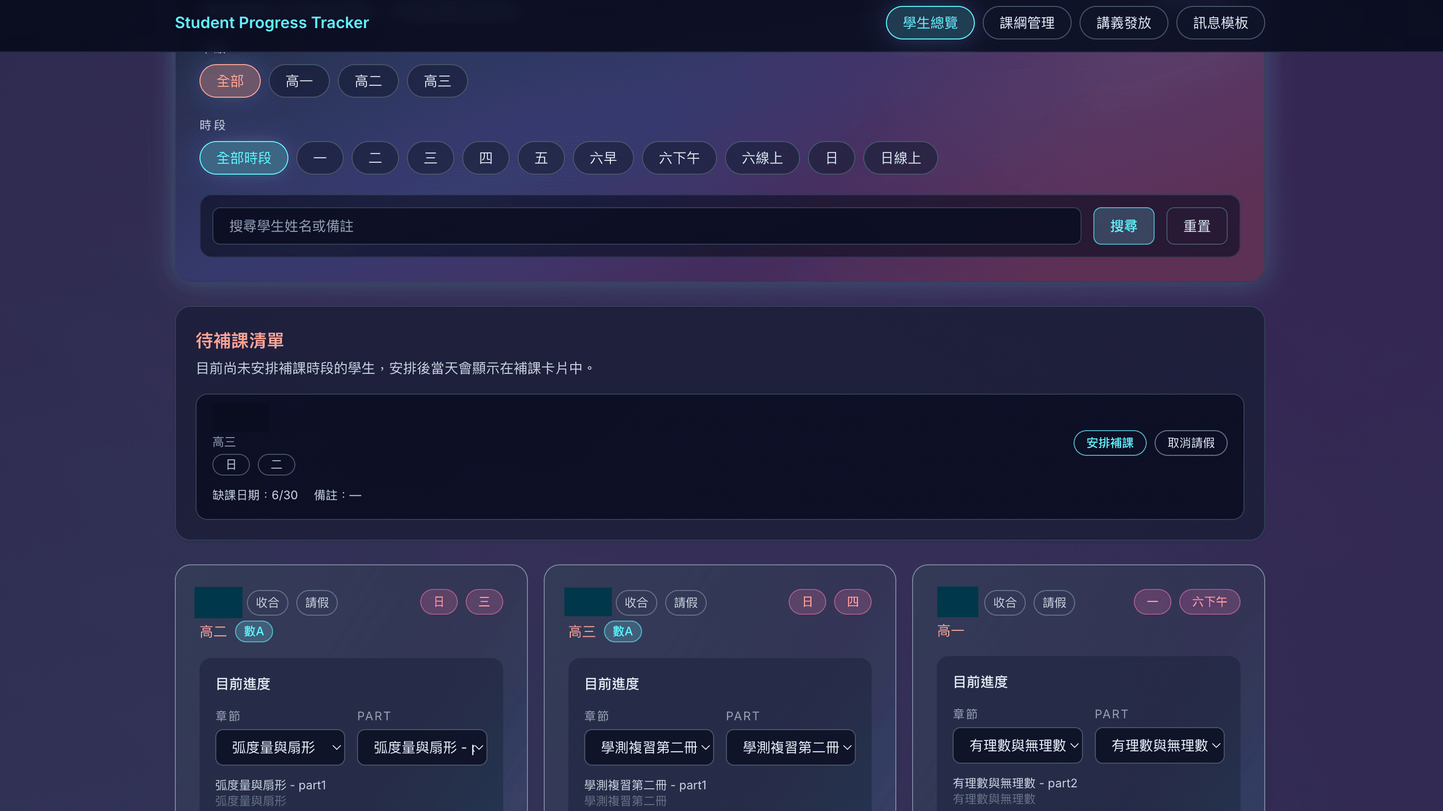Click text 學測複習第二冊 - part1

(645, 785)
